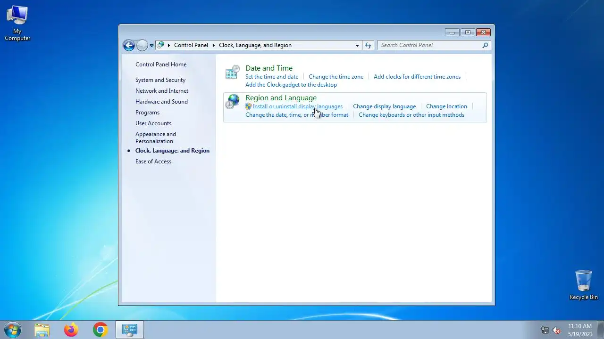Click Install or uninstall display languages
The image size is (604, 339).
(298, 106)
